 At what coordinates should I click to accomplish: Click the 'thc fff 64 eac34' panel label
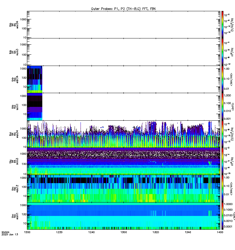click(14, 134)
